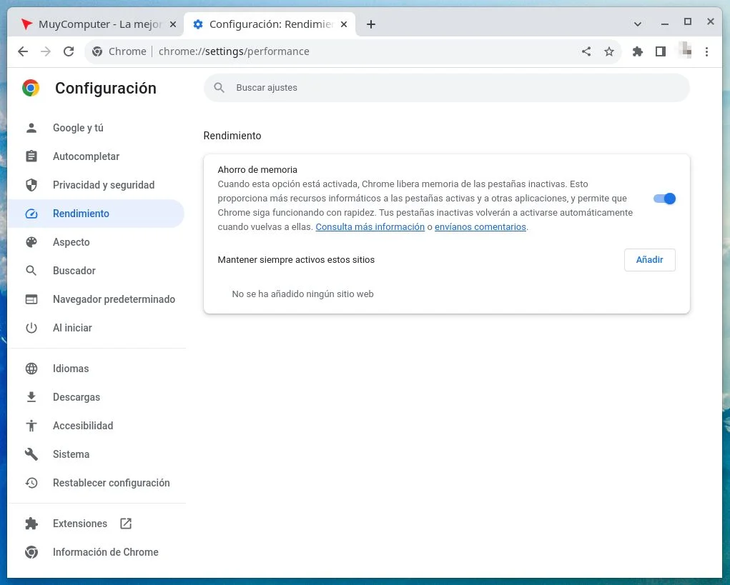Minimize the Chrome window
Image resolution: width=730 pixels, height=585 pixels.
(x=665, y=24)
